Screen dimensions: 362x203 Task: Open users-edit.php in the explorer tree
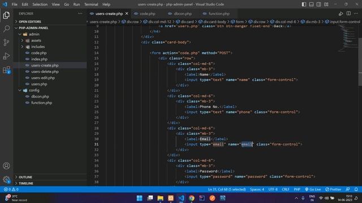[50, 78]
